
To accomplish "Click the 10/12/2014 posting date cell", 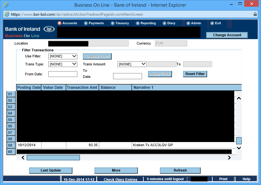I will click(29, 145).
